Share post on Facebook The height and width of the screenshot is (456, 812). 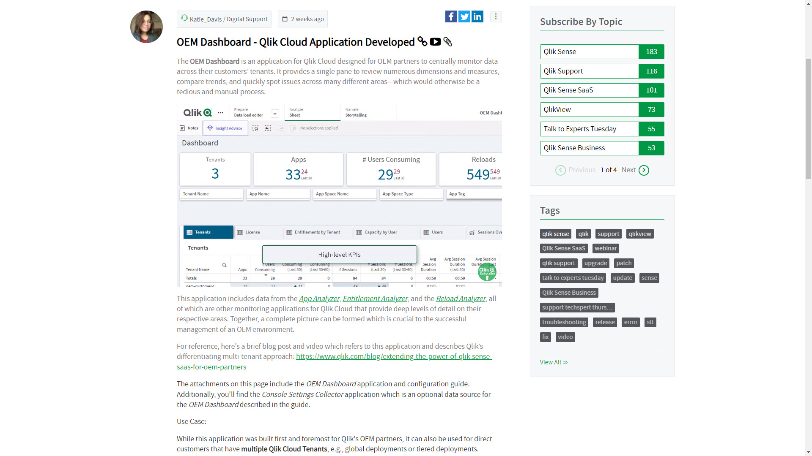coord(451,17)
